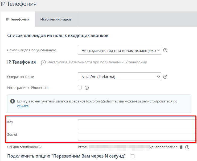Select the IP Телефония tab
Image resolution: width=197 pixels, height=161 pixels.
pyautogui.click(x=18, y=19)
